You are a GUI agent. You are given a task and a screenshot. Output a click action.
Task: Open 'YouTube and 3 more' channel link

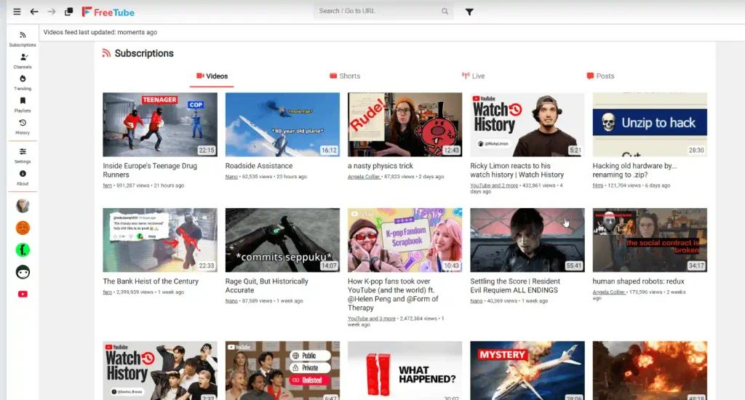[372, 319]
